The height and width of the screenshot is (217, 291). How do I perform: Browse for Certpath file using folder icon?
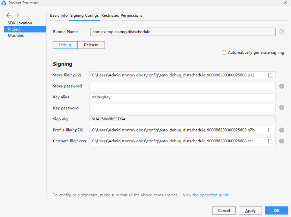pyautogui.click(x=270, y=141)
